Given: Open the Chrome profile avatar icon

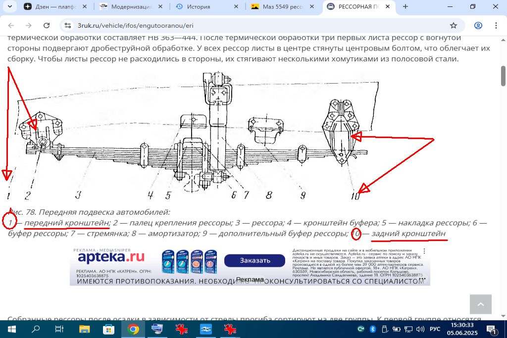Looking at the screenshot, I should 478,26.
